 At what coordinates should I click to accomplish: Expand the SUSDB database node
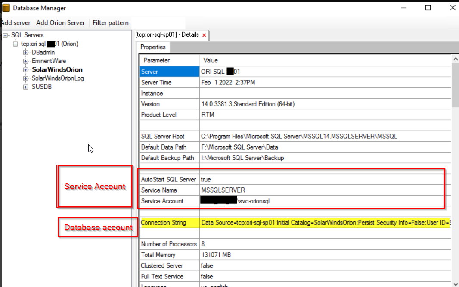point(26,87)
